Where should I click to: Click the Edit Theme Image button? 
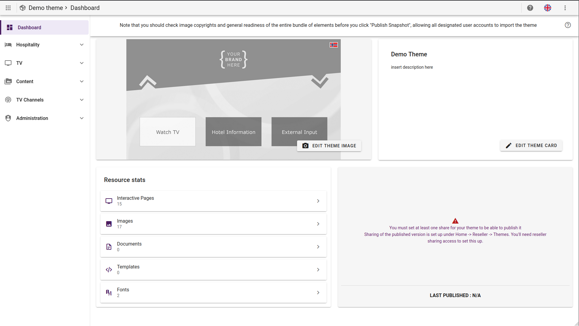[329, 146]
